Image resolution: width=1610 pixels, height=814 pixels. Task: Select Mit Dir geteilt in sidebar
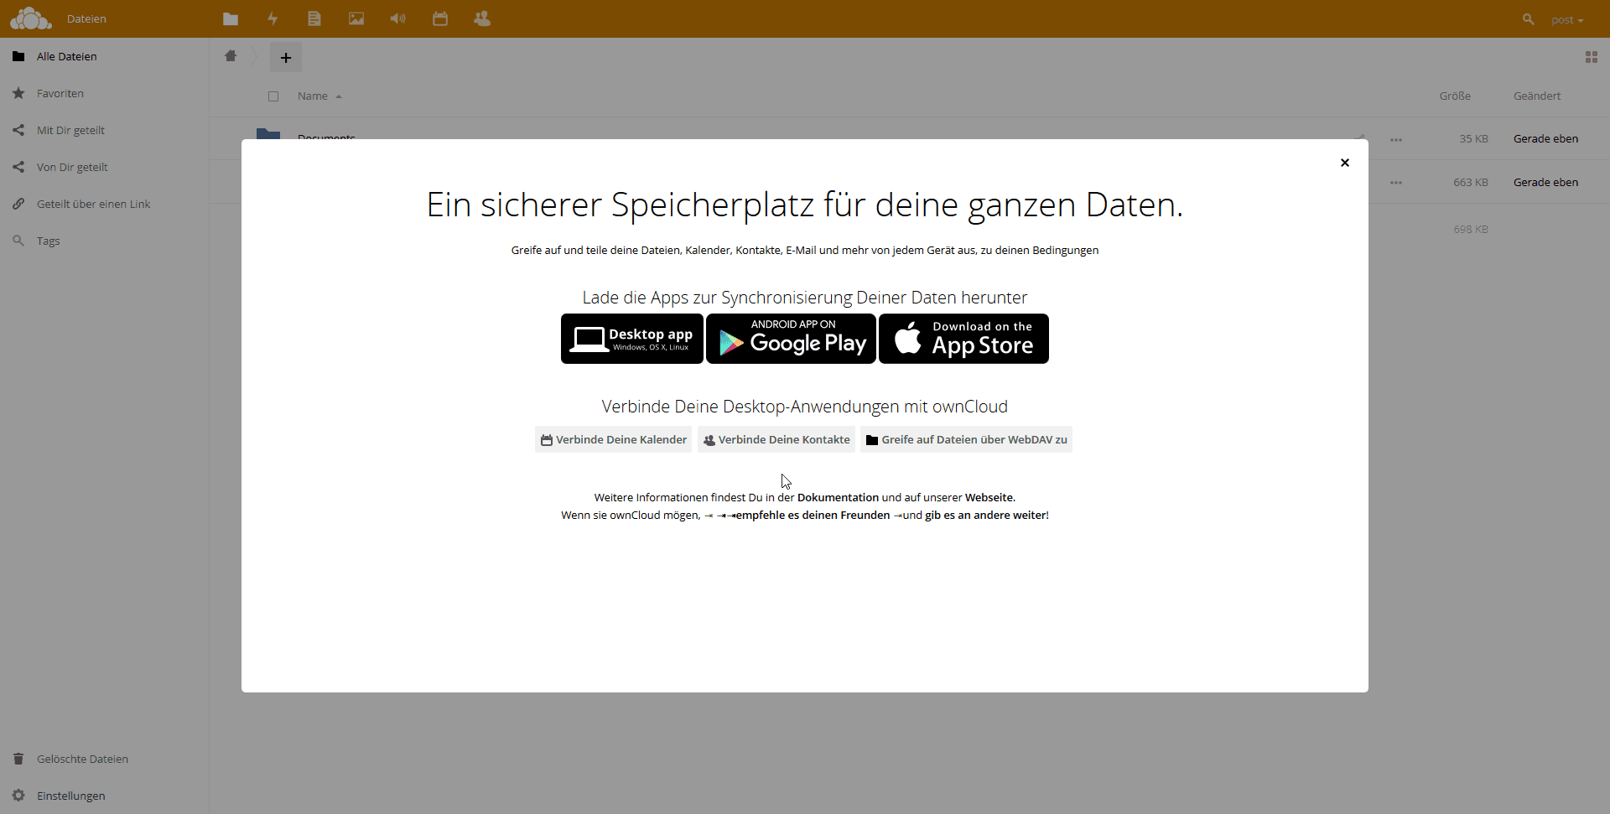[104, 130]
